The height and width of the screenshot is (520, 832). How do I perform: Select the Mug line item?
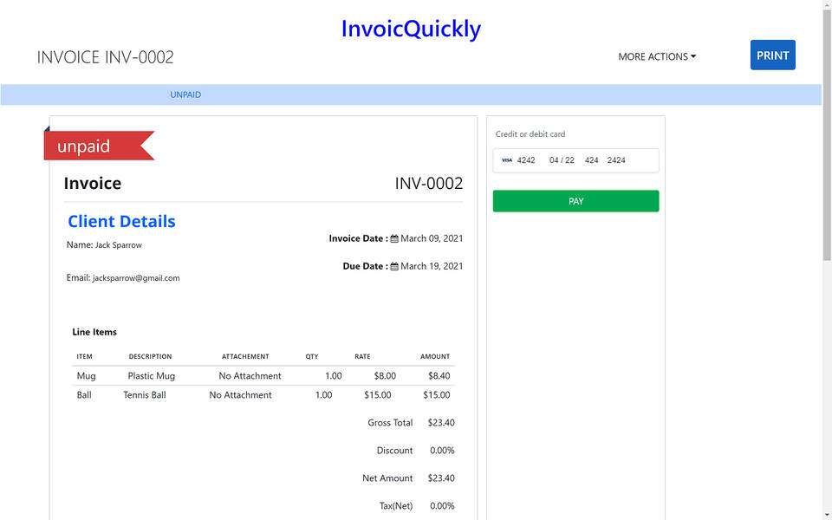(86, 376)
